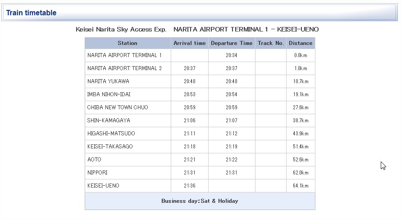The width and height of the screenshot is (401, 219).
Task: Select the Track No. column header
Action: click(271, 43)
